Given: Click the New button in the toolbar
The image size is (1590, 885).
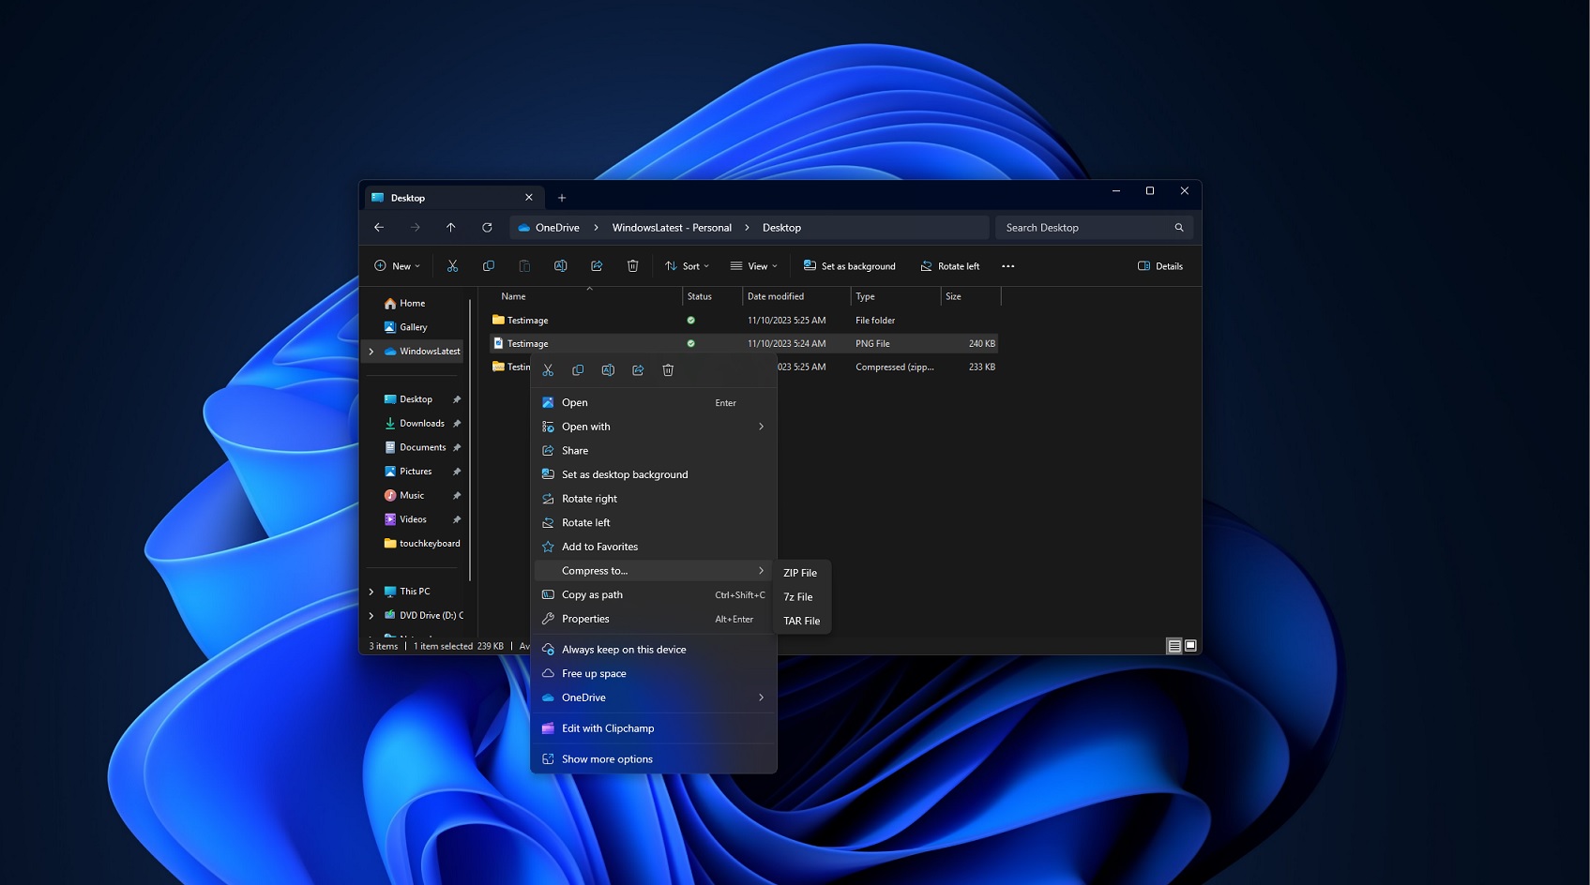Looking at the screenshot, I should 396,265.
